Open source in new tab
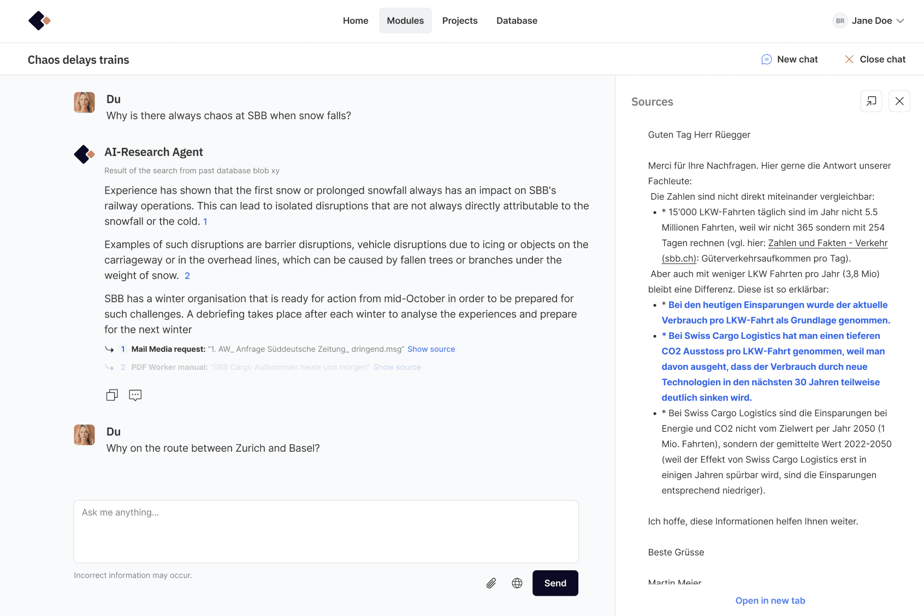Screen dimensions: 924x616 (x=770, y=601)
